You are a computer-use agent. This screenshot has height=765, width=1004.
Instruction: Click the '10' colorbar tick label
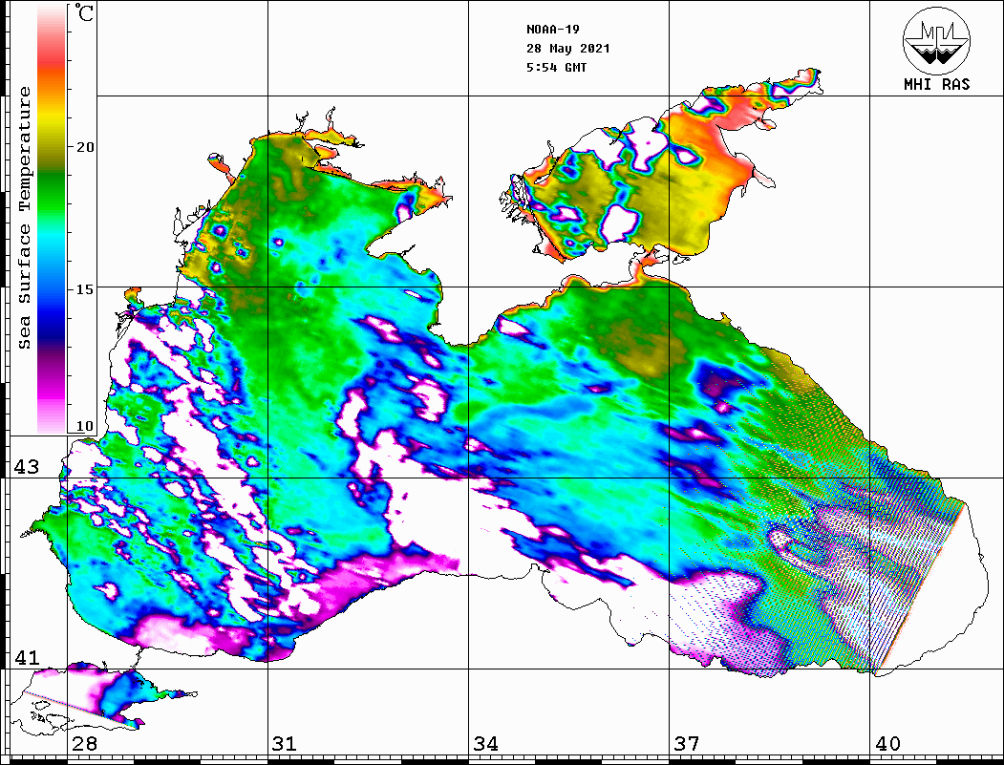84,426
